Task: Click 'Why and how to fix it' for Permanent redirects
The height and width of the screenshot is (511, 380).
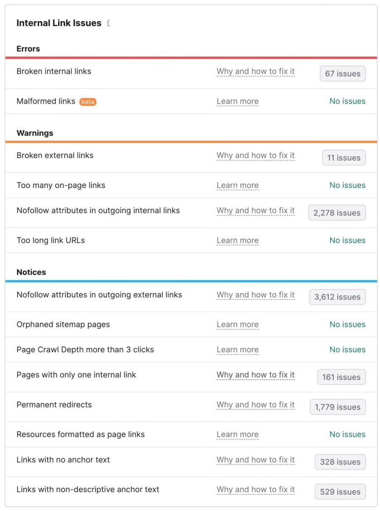Action: click(256, 405)
